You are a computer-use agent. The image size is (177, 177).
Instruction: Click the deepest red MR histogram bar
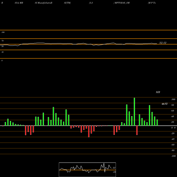pos(89,131)
